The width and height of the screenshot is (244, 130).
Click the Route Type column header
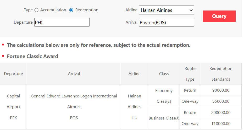(x=190, y=74)
